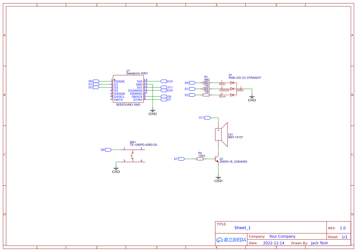The image size is (357, 252).
Task: Select resistor R5 driving the transistor base
Action: click(201, 159)
